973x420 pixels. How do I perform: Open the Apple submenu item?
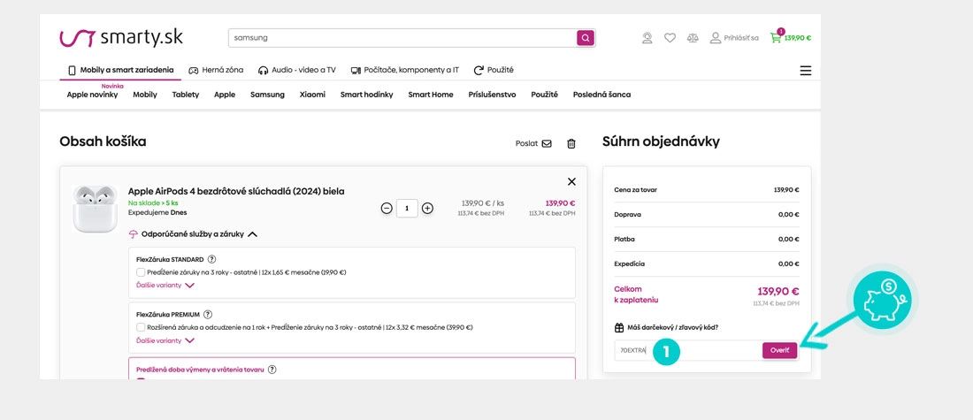coord(225,95)
